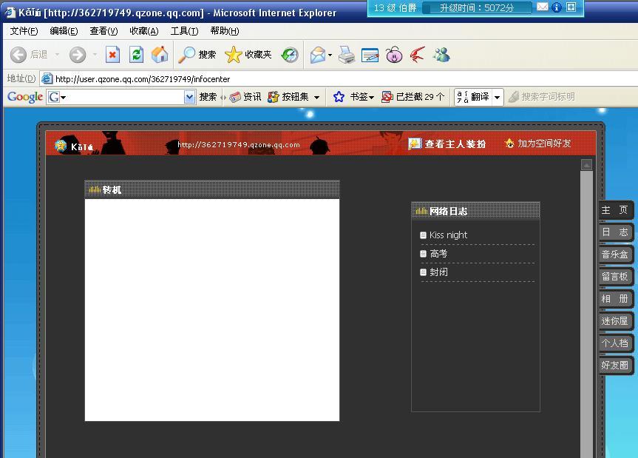Open the 相册 photo album tab

(x=614, y=299)
